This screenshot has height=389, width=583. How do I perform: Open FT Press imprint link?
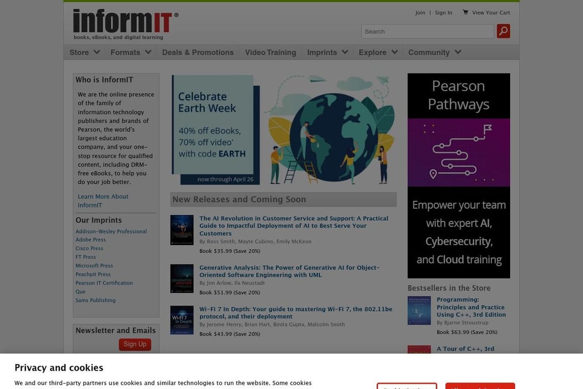click(86, 257)
